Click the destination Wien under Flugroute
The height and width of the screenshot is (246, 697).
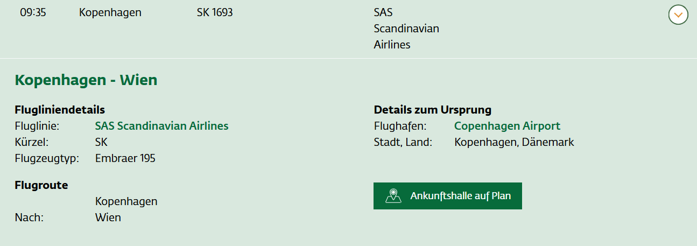pyautogui.click(x=108, y=217)
